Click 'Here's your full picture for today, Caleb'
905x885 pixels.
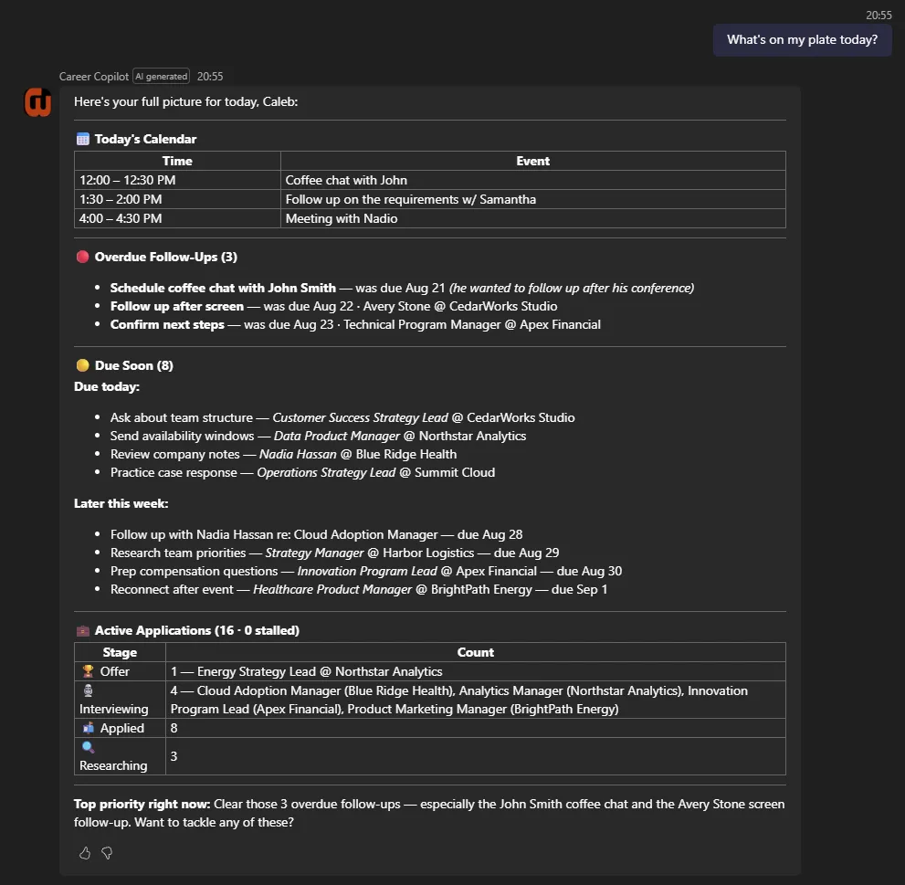[x=186, y=102]
